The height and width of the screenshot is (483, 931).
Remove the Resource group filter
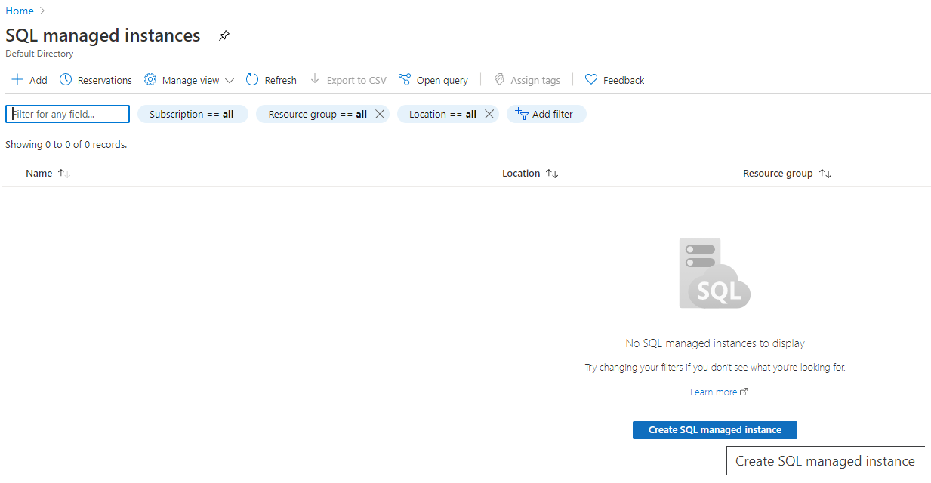380,114
